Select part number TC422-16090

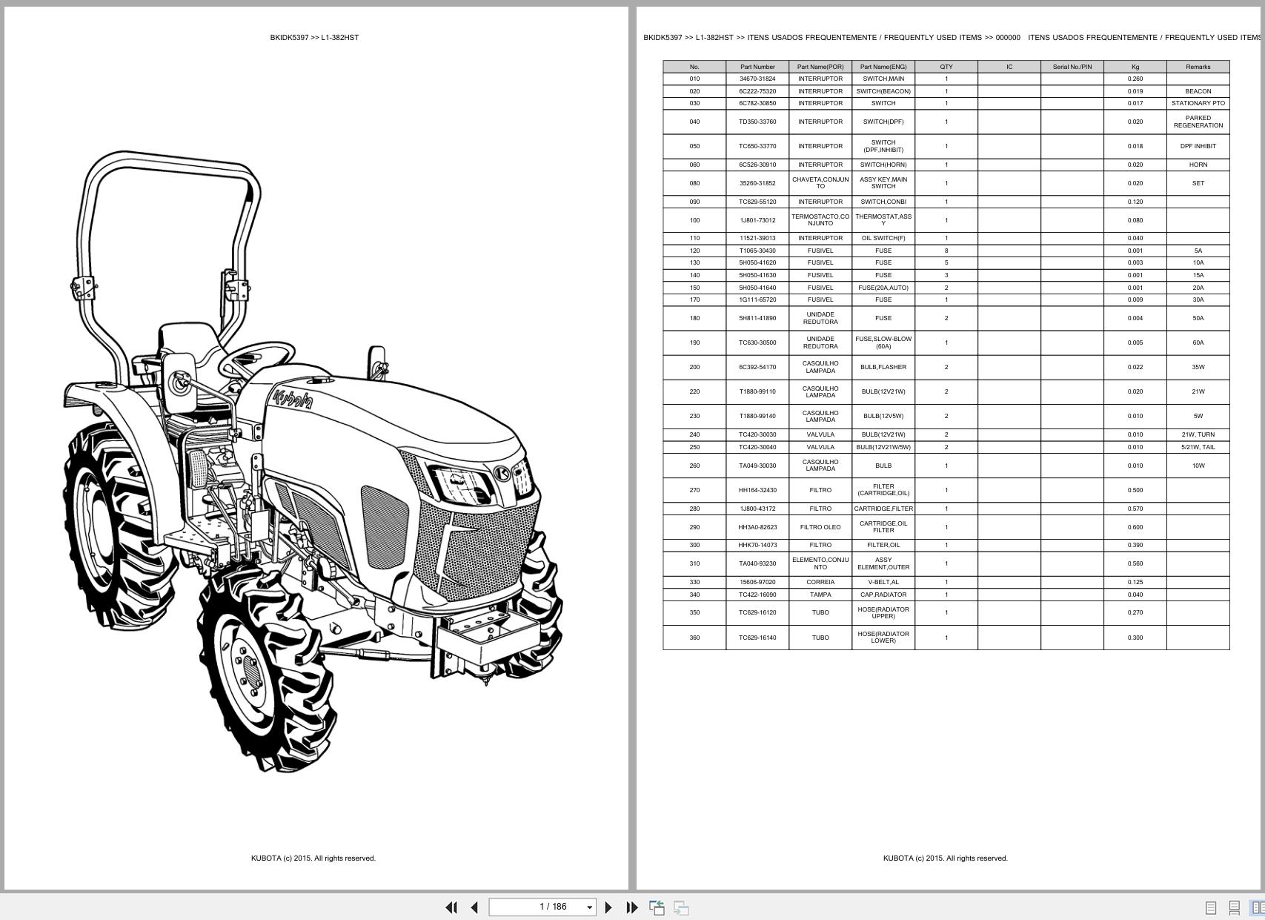[x=757, y=595]
